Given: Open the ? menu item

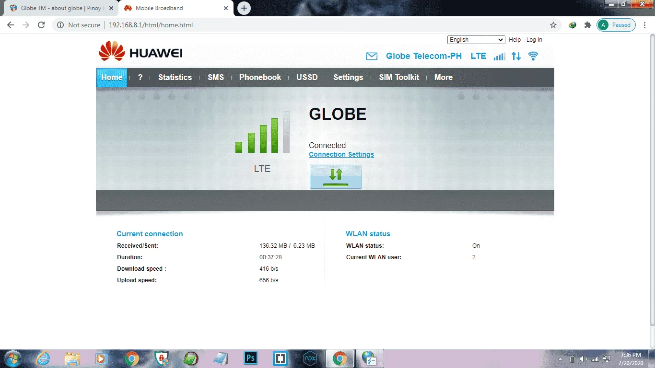Looking at the screenshot, I should point(140,78).
